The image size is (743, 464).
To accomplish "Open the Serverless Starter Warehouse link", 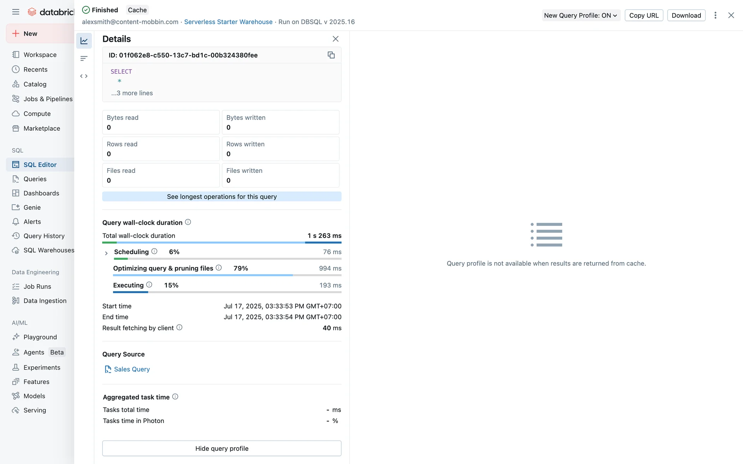I will [228, 22].
